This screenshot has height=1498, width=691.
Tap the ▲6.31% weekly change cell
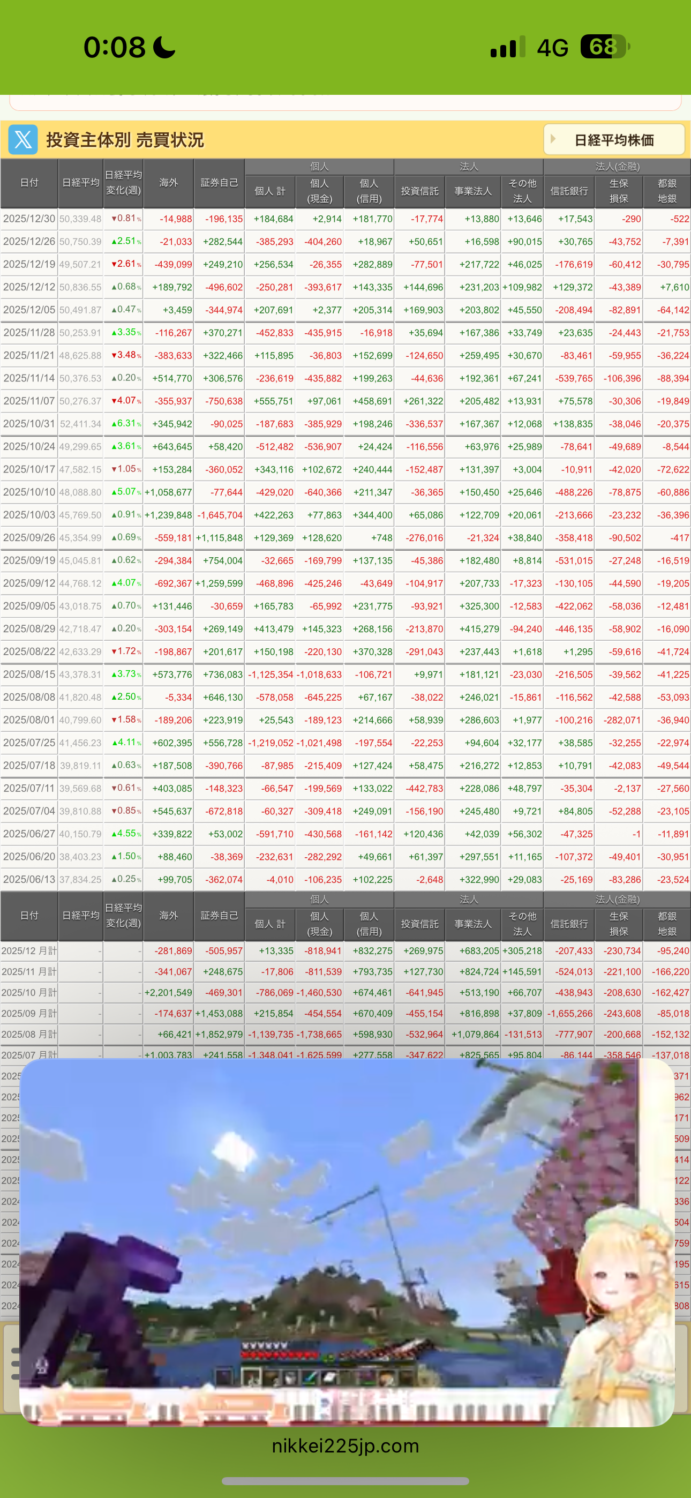click(124, 423)
